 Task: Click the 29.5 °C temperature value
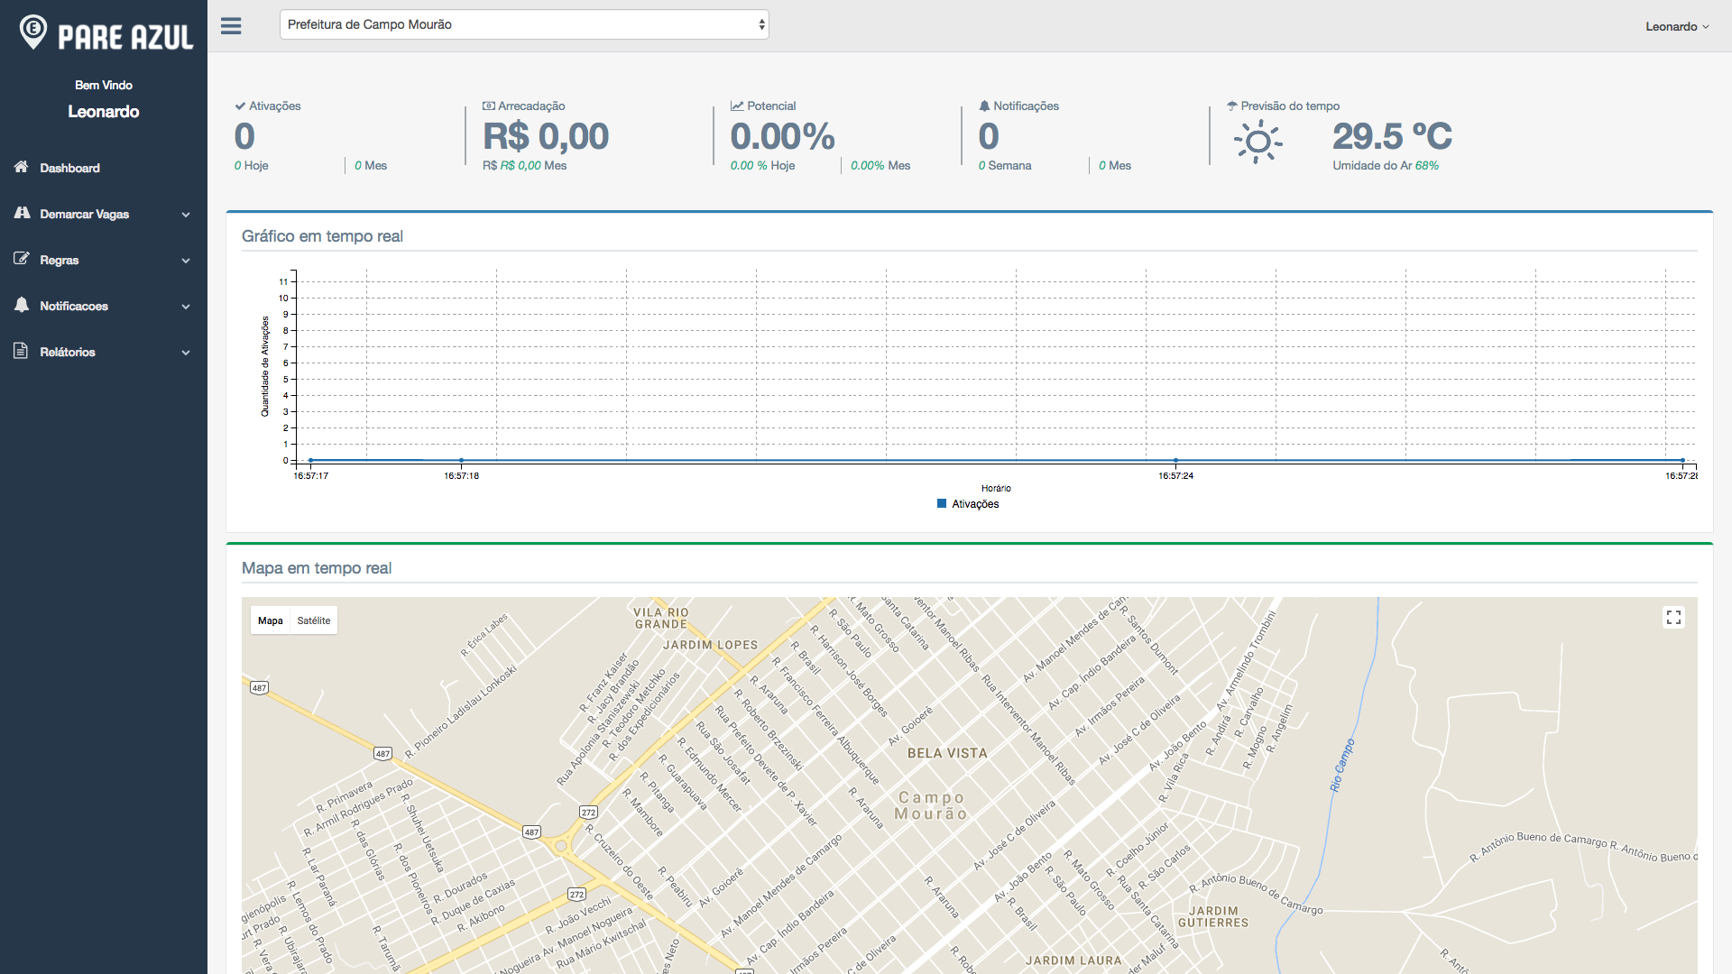[1392, 136]
